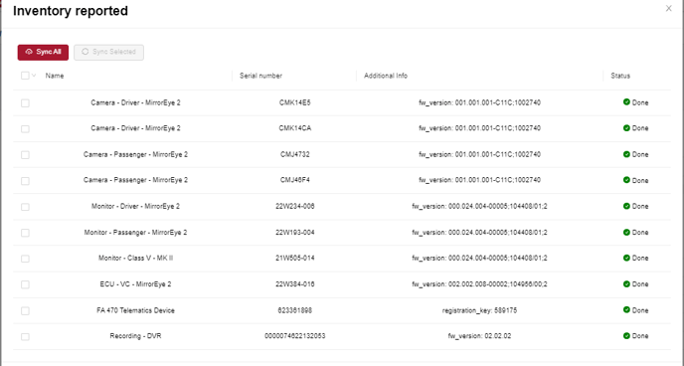Check the box for serial CMK14E5
The height and width of the screenshot is (366, 684).
pyautogui.click(x=25, y=103)
